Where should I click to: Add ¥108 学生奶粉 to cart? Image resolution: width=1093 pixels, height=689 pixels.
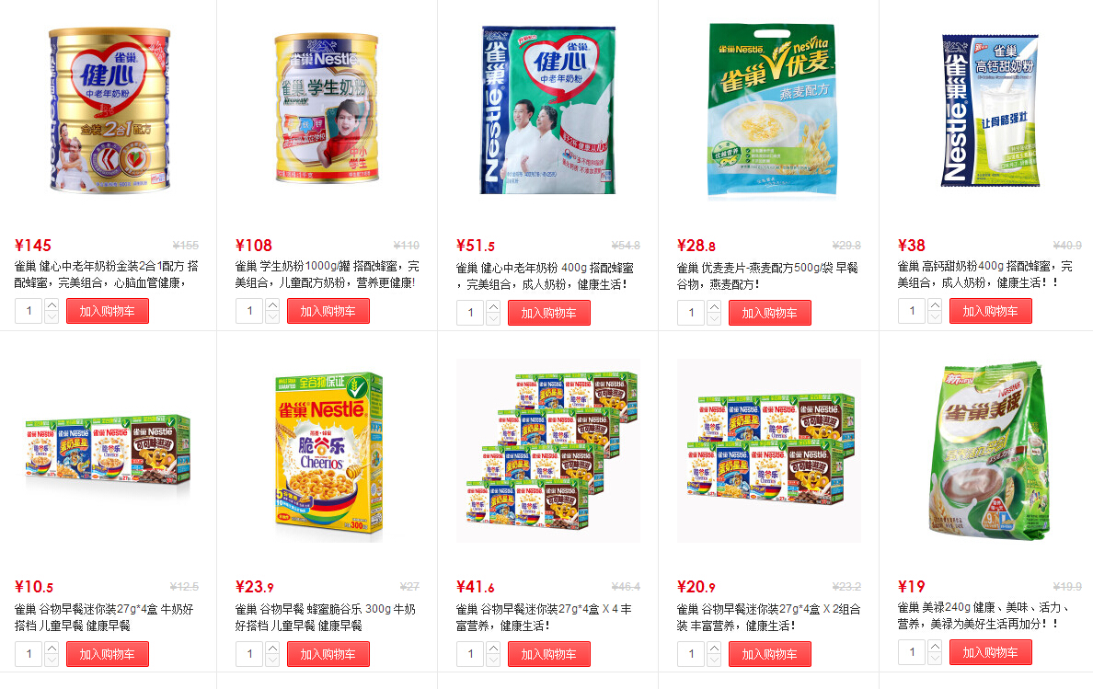pos(328,312)
